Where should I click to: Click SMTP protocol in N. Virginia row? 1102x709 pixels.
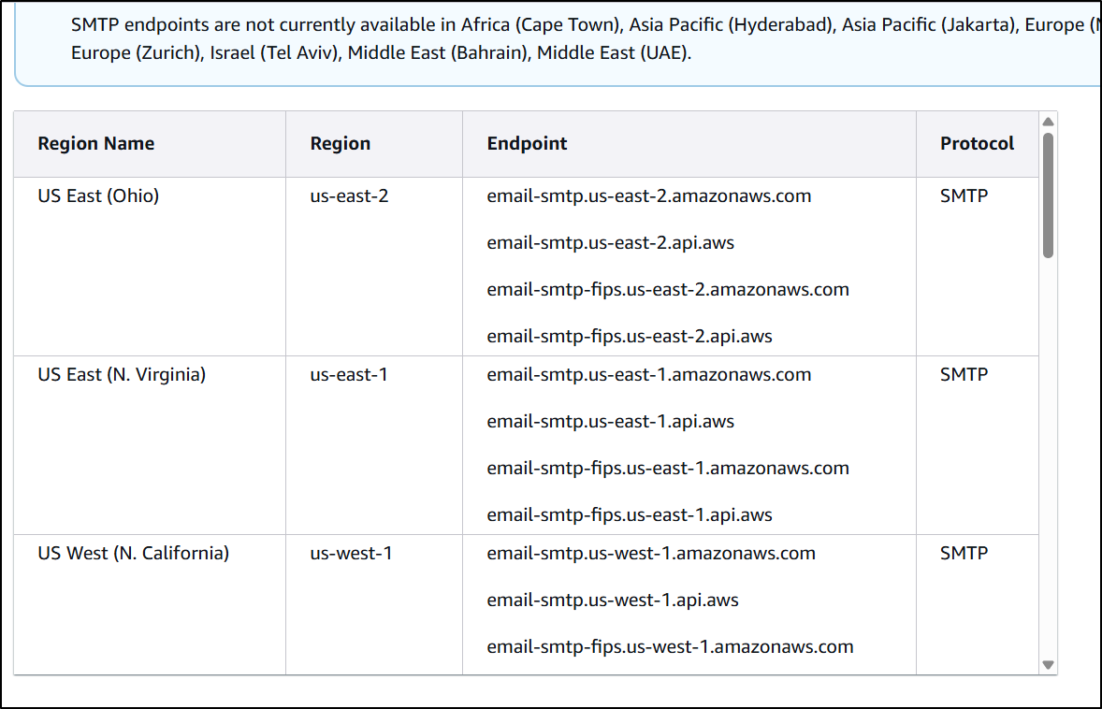[x=964, y=374]
